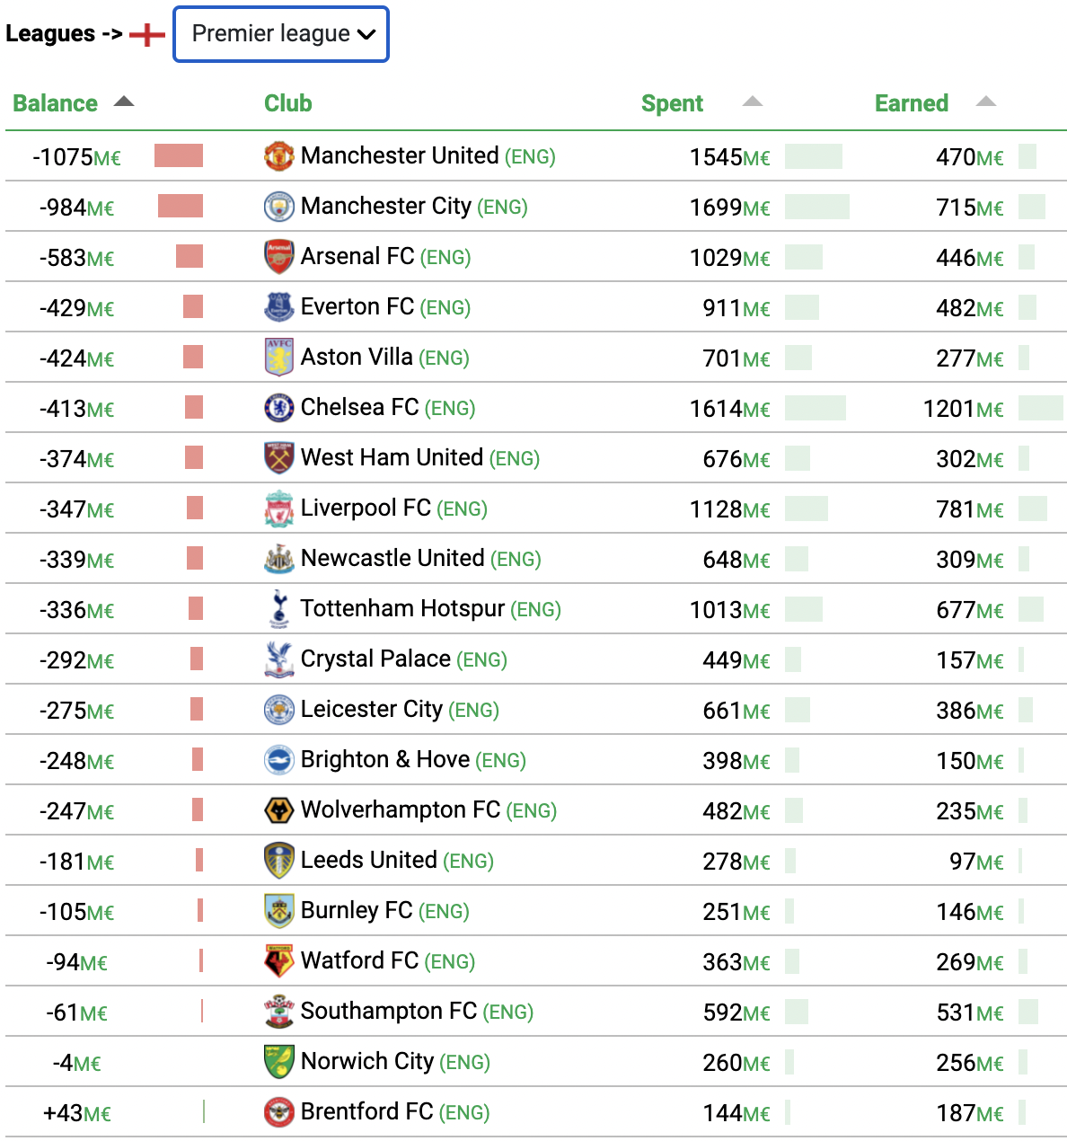This screenshot has height=1141, width=1067.
Task: Click the England flag icon beside Leagues
Action: tap(147, 35)
